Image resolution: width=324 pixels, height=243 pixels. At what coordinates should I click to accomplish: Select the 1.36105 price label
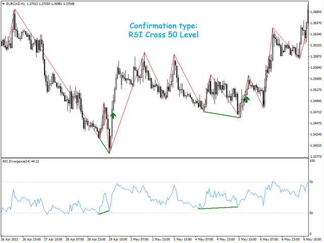pyautogui.click(x=316, y=45)
